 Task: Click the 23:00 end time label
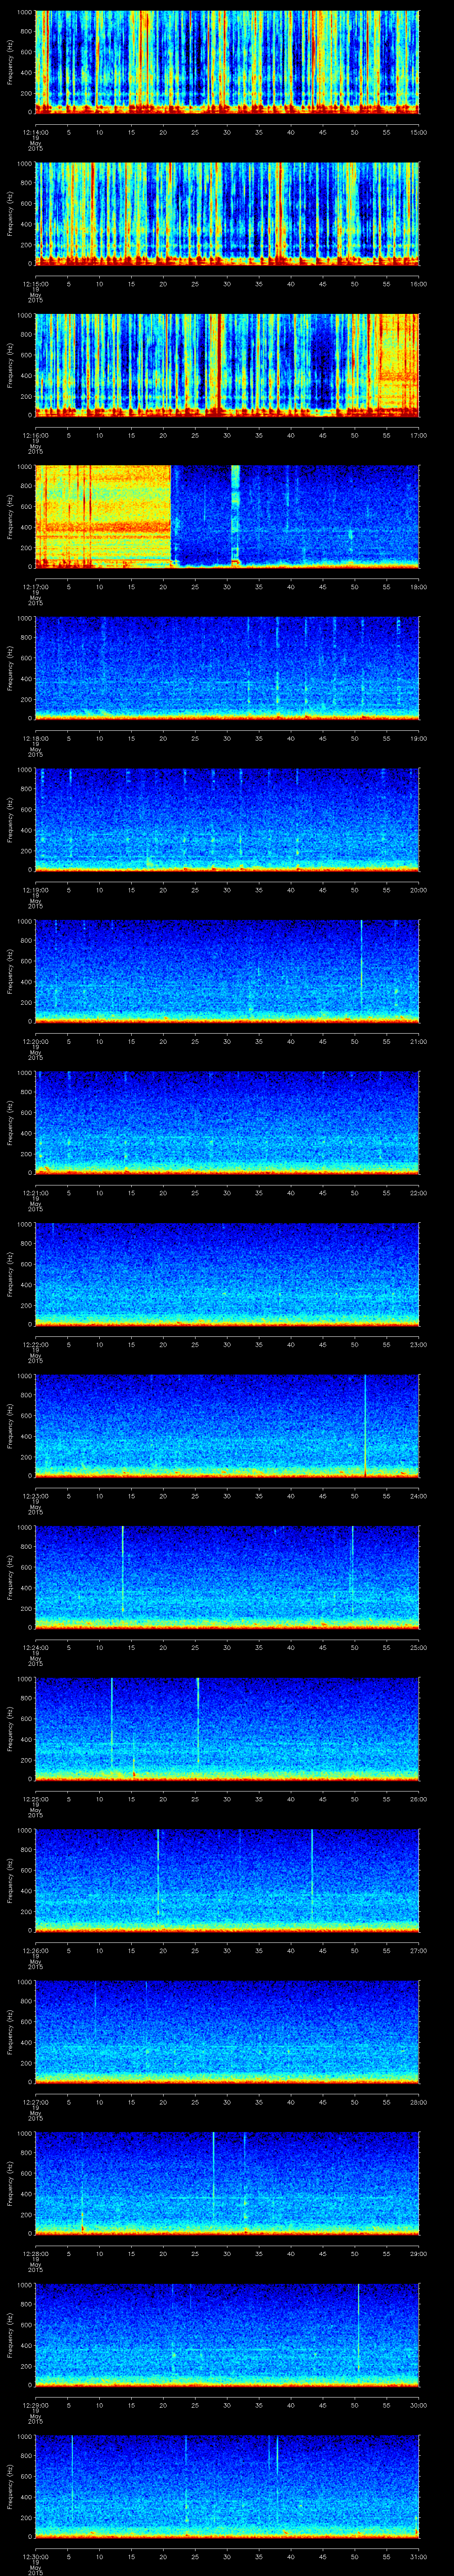[419, 1344]
